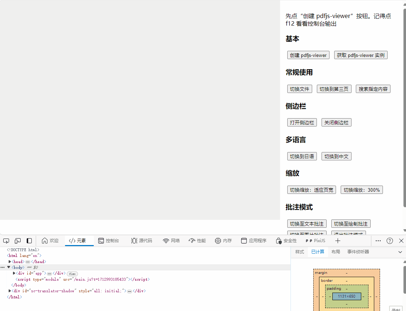
Task: Open the 控制台 (Console) tab
Action: coord(109,241)
